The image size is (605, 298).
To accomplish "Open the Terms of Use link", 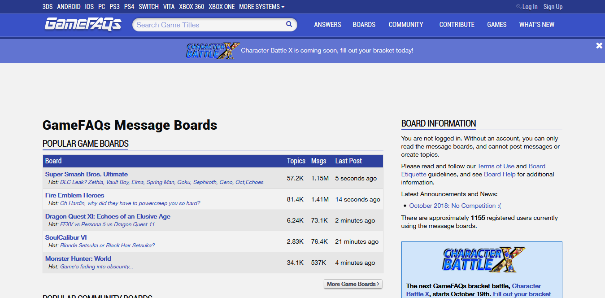I will 496,166.
